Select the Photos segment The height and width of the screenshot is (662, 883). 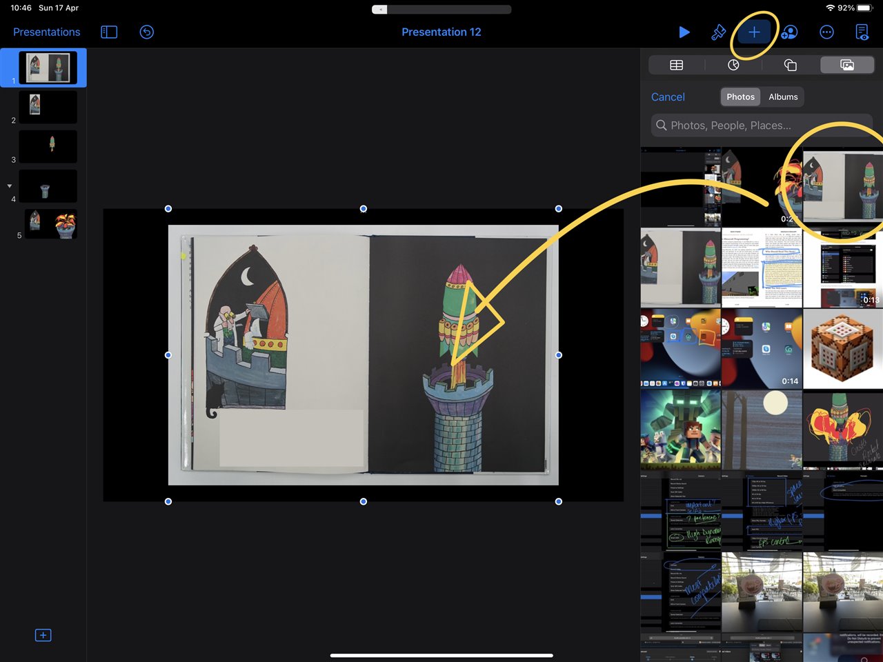point(740,97)
